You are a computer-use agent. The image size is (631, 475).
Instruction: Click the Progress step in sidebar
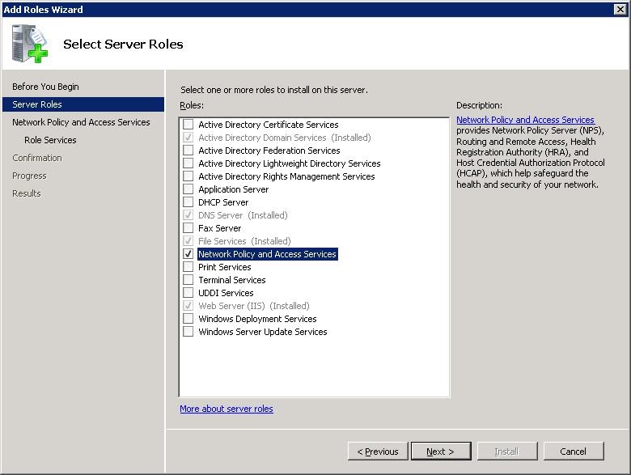coord(29,176)
